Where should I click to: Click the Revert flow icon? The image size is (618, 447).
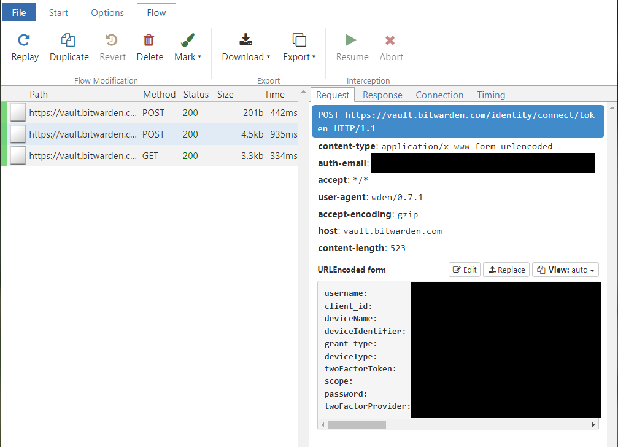pos(112,40)
